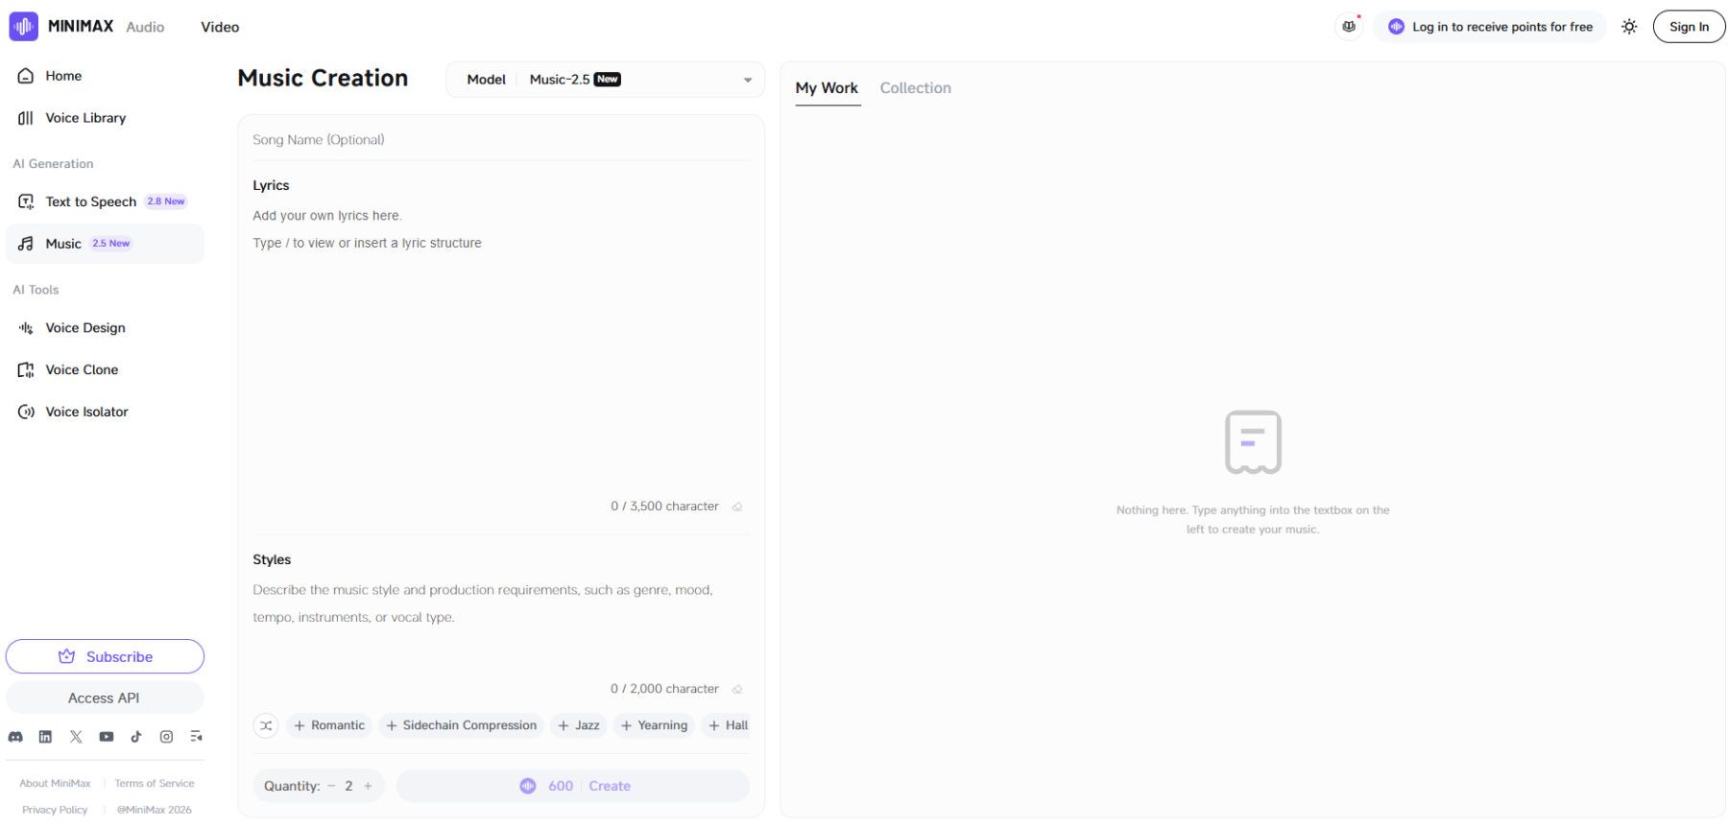This screenshot has height=827, width=1728.
Task: Open the YouTube channel icon
Action: tap(106, 737)
